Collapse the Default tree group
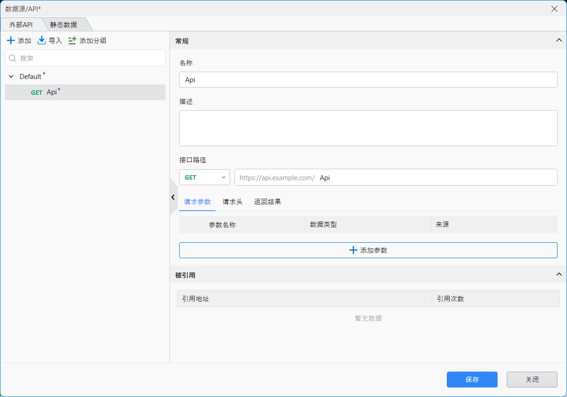The width and height of the screenshot is (567, 397). click(11, 77)
